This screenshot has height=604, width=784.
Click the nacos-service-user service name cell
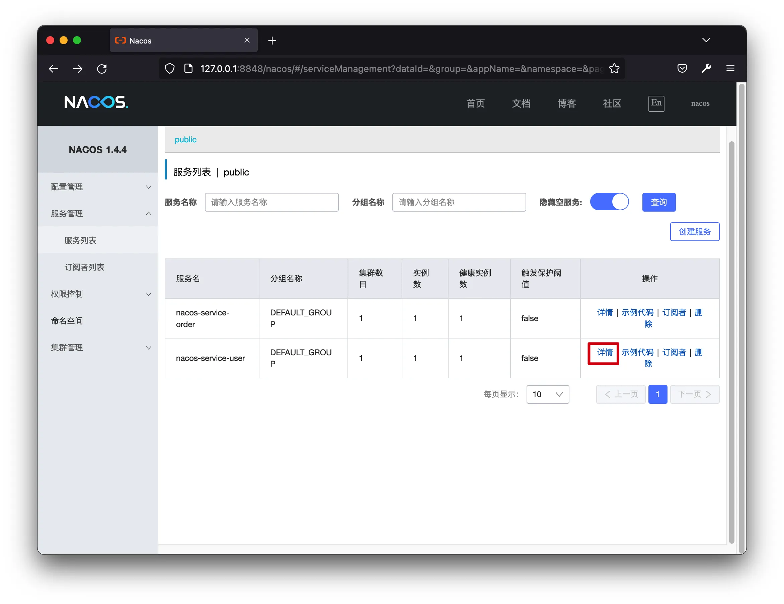[212, 358]
